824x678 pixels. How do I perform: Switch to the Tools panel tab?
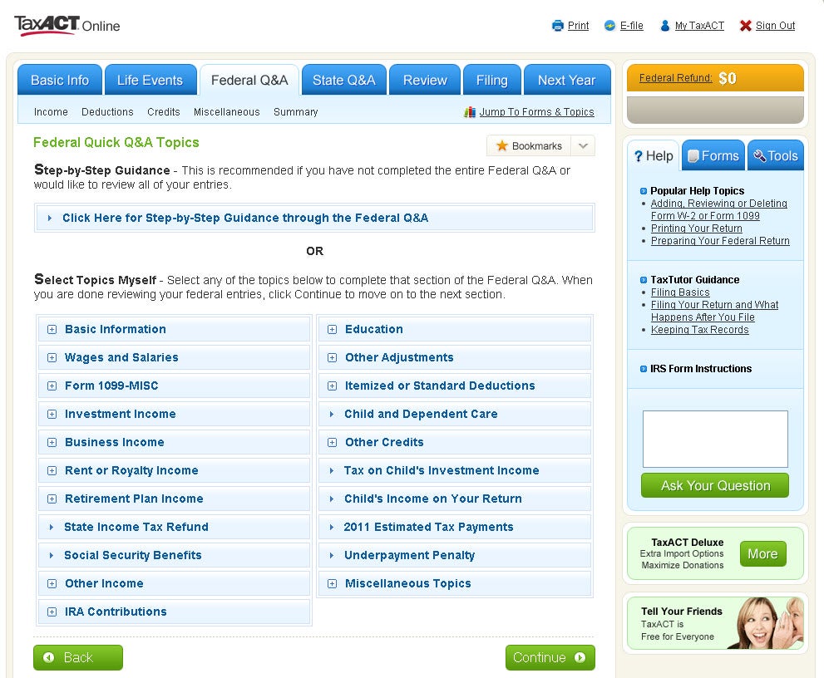776,155
